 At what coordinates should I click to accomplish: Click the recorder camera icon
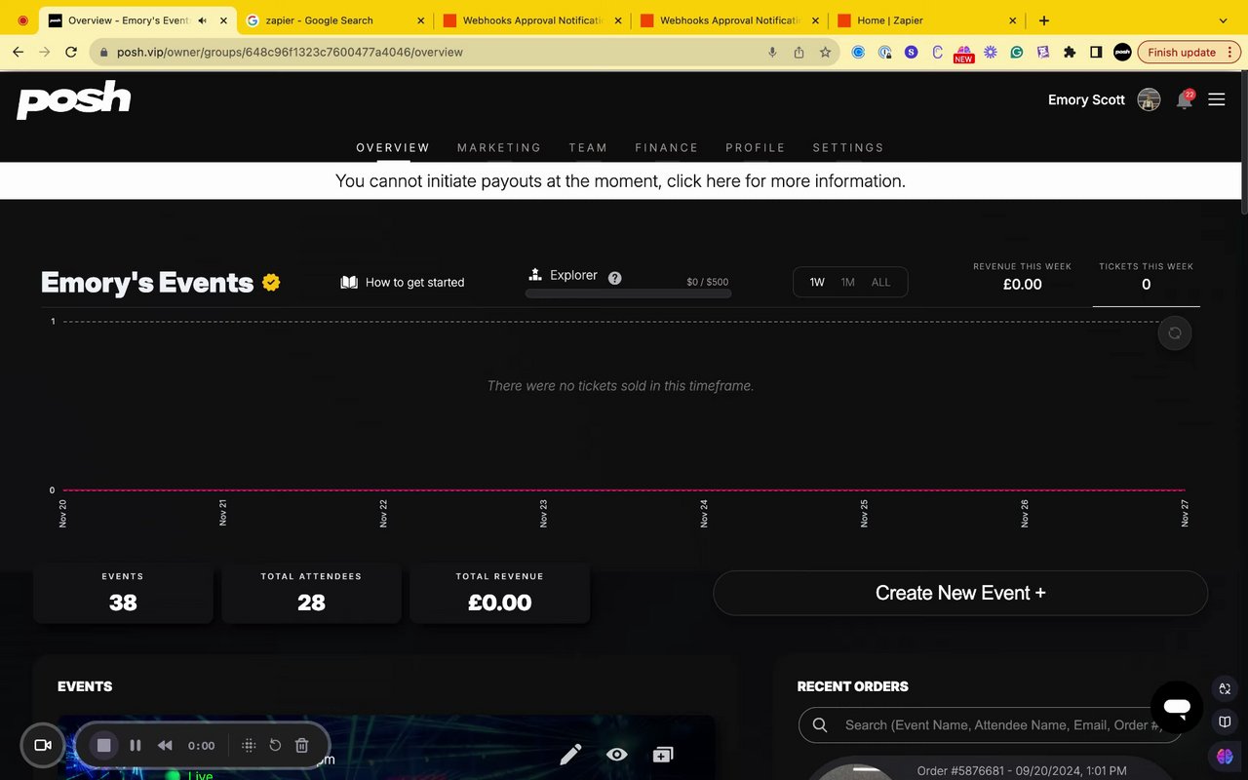[x=43, y=745]
